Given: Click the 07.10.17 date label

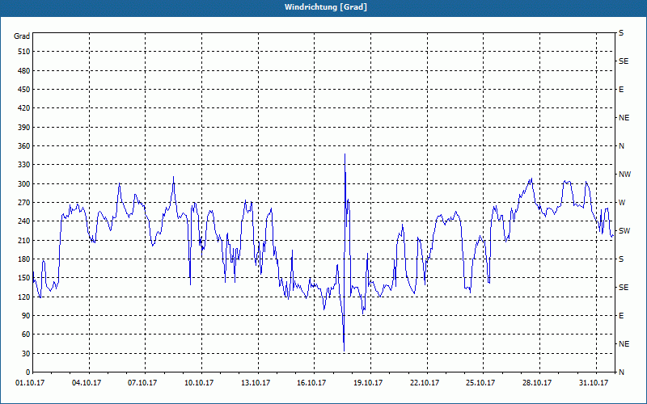Looking at the screenshot, I should click(142, 383).
